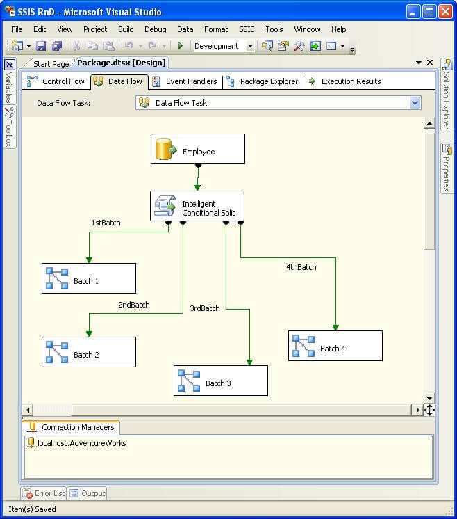The height and width of the screenshot is (519, 457).
Task: Select the Batch 1 destination icon
Action: (57, 278)
